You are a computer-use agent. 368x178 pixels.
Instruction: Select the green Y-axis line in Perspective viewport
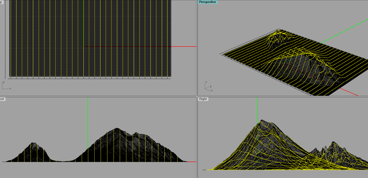pyautogui.click(x=344, y=31)
